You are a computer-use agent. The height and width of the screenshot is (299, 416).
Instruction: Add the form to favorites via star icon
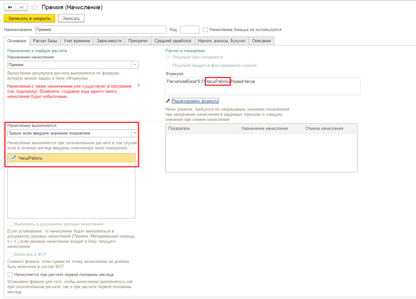35,7
